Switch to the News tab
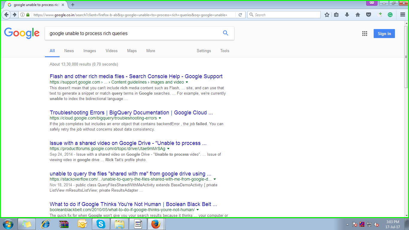 pyautogui.click(x=69, y=51)
